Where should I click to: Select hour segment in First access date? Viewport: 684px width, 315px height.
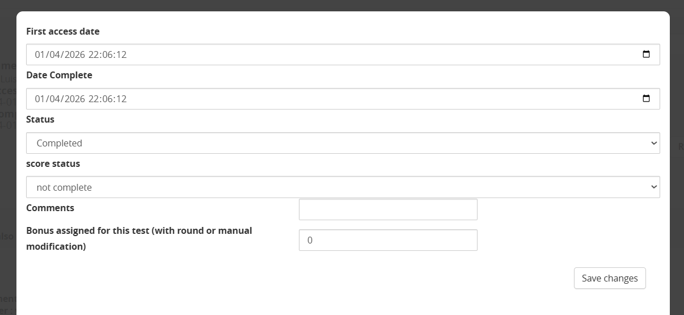tap(94, 55)
